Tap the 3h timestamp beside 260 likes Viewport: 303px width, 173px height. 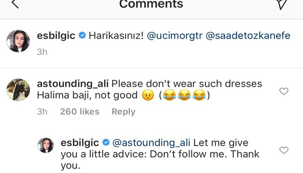[x=42, y=112]
